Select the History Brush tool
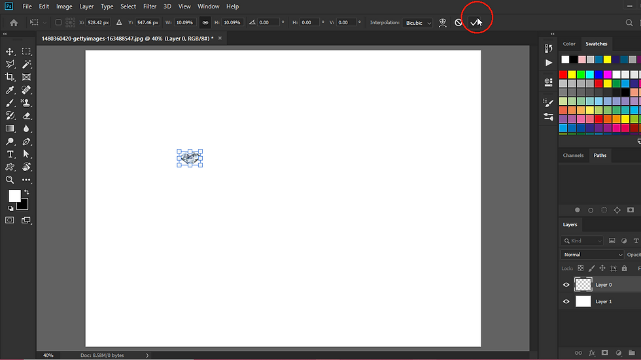The width and height of the screenshot is (641, 360). (10, 116)
